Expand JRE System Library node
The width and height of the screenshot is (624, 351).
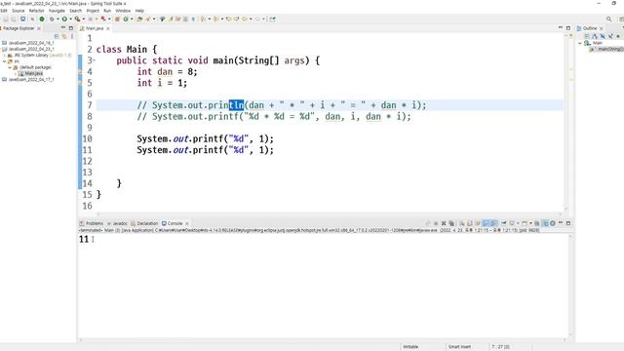pyautogui.click(x=4, y=56)
